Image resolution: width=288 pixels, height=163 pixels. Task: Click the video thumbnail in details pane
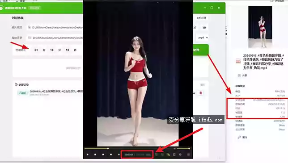coord(260,27)
